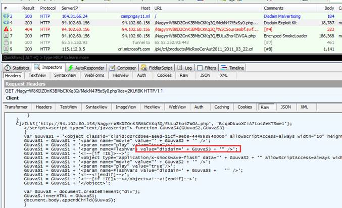The height and width of the screenshot is (208, 342).
Task: Select response Cookies tab
Action: (x=245, y=107)
